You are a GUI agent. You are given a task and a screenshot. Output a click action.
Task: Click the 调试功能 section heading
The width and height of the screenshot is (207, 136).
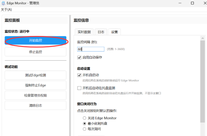(x=11, y=67)
